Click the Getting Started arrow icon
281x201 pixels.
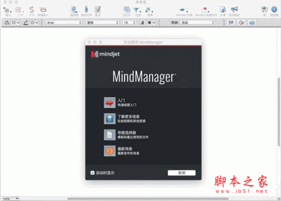coord(110,103)
